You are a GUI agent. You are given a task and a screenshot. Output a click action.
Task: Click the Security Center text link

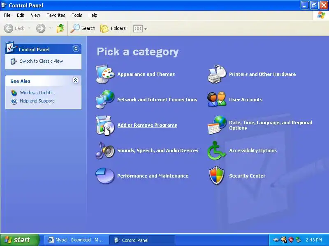(247, 176)
